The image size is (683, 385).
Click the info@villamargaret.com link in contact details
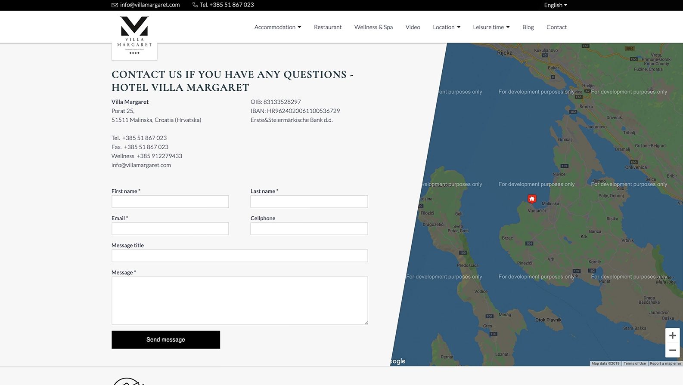tap(141, 165)
